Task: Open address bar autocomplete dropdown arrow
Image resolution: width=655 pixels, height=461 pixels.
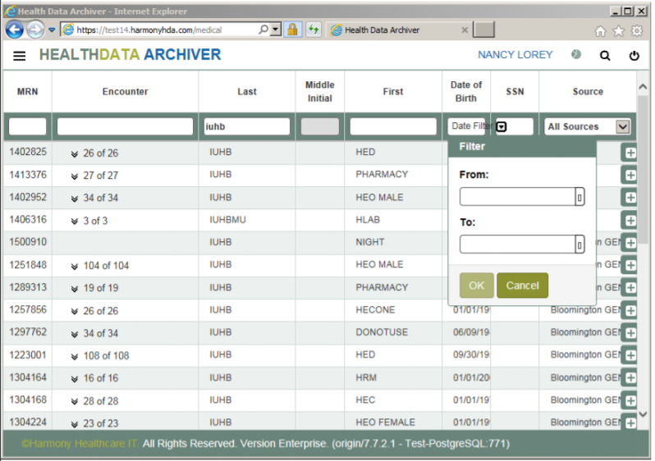Action: (x=276, y=30)
